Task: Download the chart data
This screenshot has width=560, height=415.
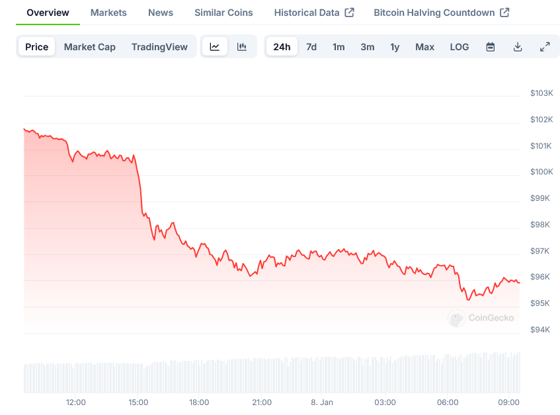Action: (518, 47)
